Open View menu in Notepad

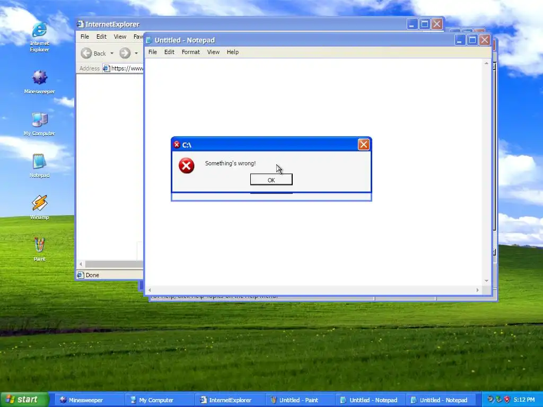coord(213,52)
